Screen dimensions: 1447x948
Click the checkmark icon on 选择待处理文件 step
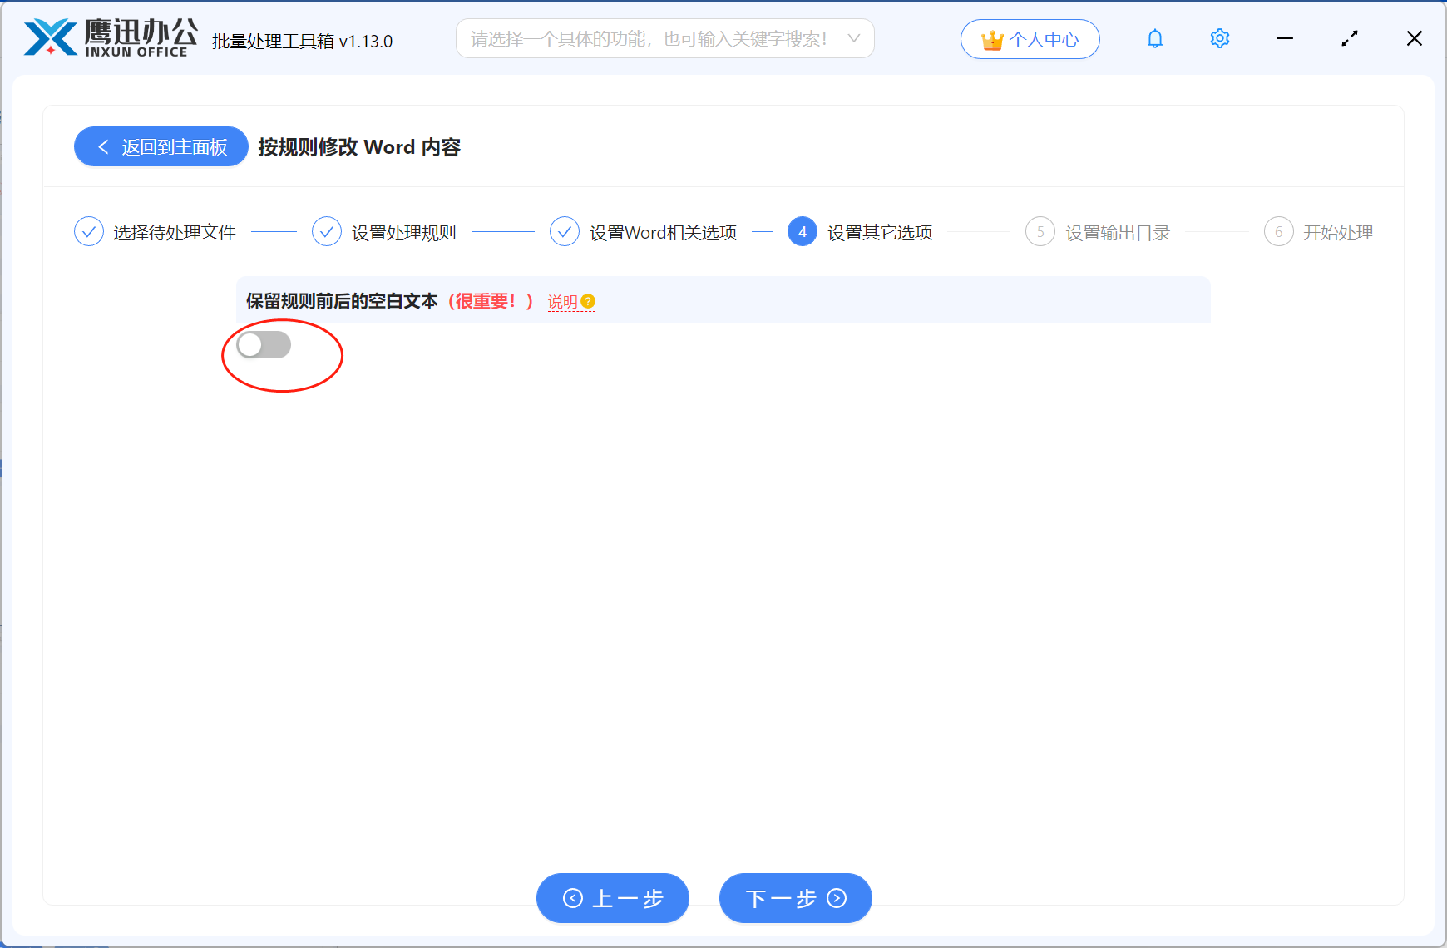[89, 231]
